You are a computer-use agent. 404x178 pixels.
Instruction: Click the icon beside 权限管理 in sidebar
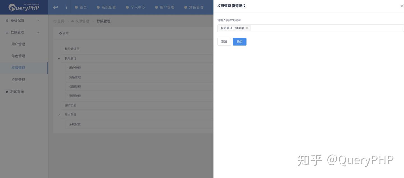coord(7,32)
